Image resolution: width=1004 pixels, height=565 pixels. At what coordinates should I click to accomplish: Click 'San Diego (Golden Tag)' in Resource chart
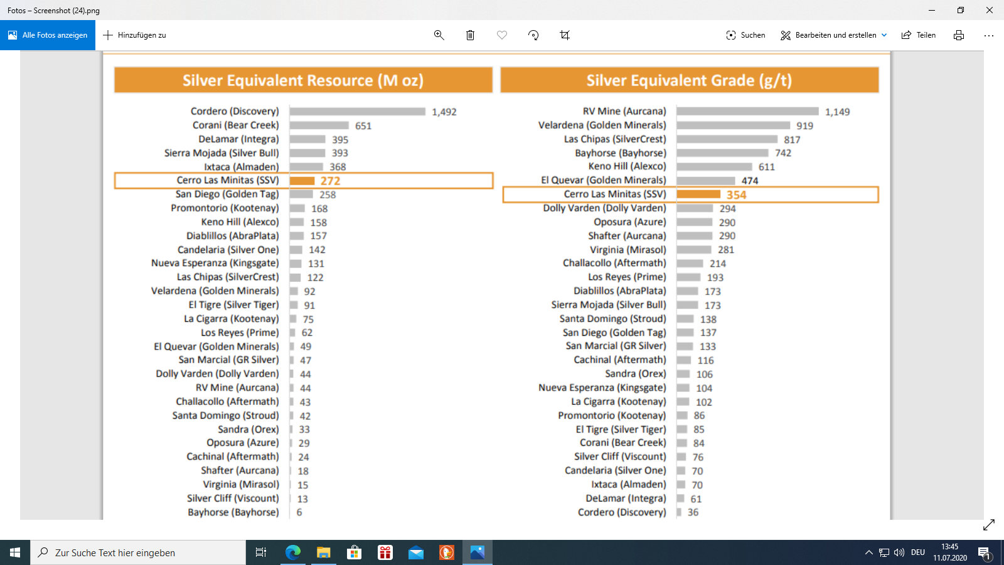[x=227, y=194]
